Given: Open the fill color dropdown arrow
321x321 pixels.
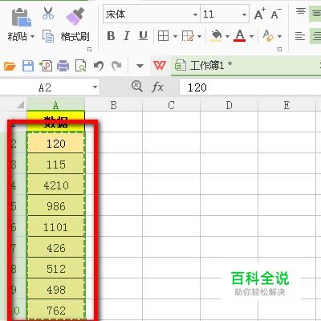Looking at the screenshot, I should pyautogui.click(x=227, y=36).
